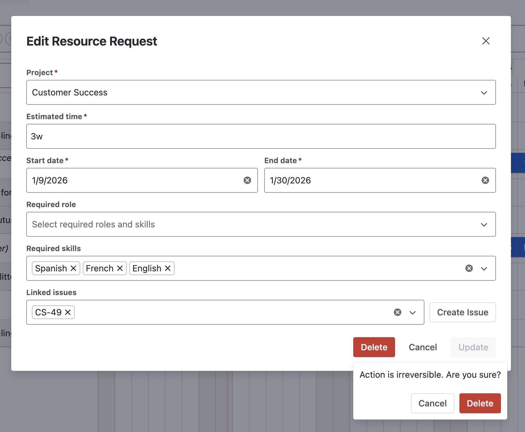Remove the English skill tag
Image resolution: width=525 pixels, height=432 pixels.
[168, 268]
